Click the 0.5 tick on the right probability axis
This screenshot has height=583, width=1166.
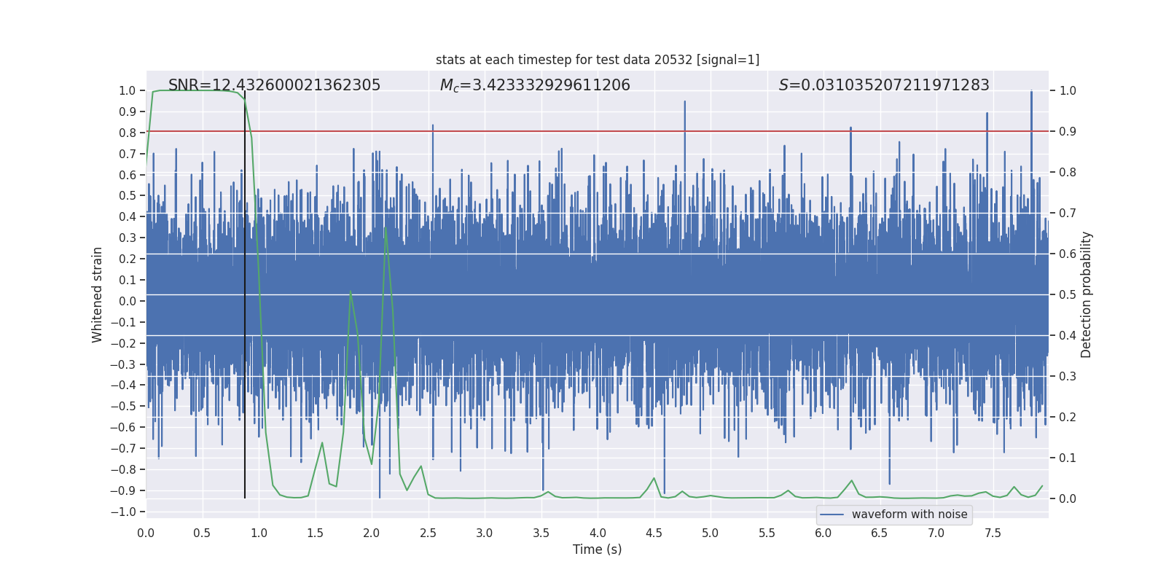(x=1068, y=295)
